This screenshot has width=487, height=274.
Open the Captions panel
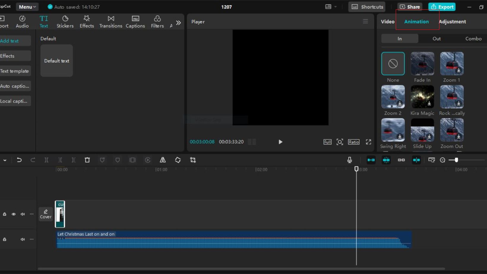(135, 22)
